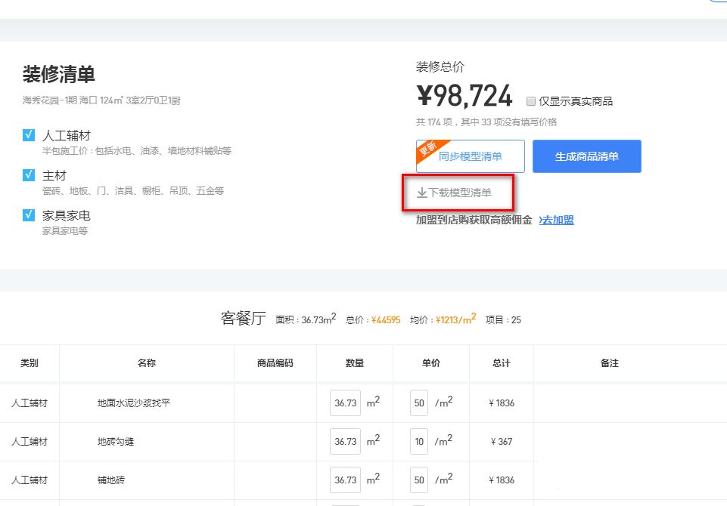Click the 类别 column header

click(30, 363)
